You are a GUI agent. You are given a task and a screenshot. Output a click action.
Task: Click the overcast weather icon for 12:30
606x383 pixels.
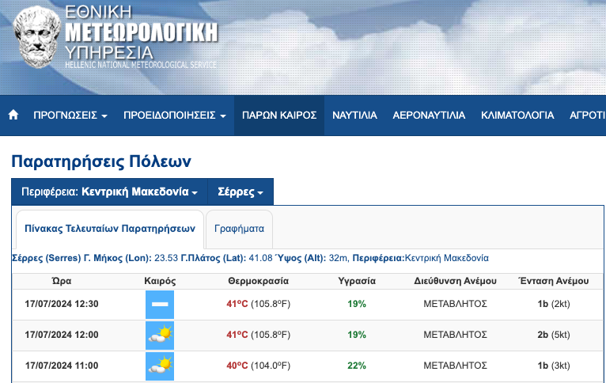[160, 305]
